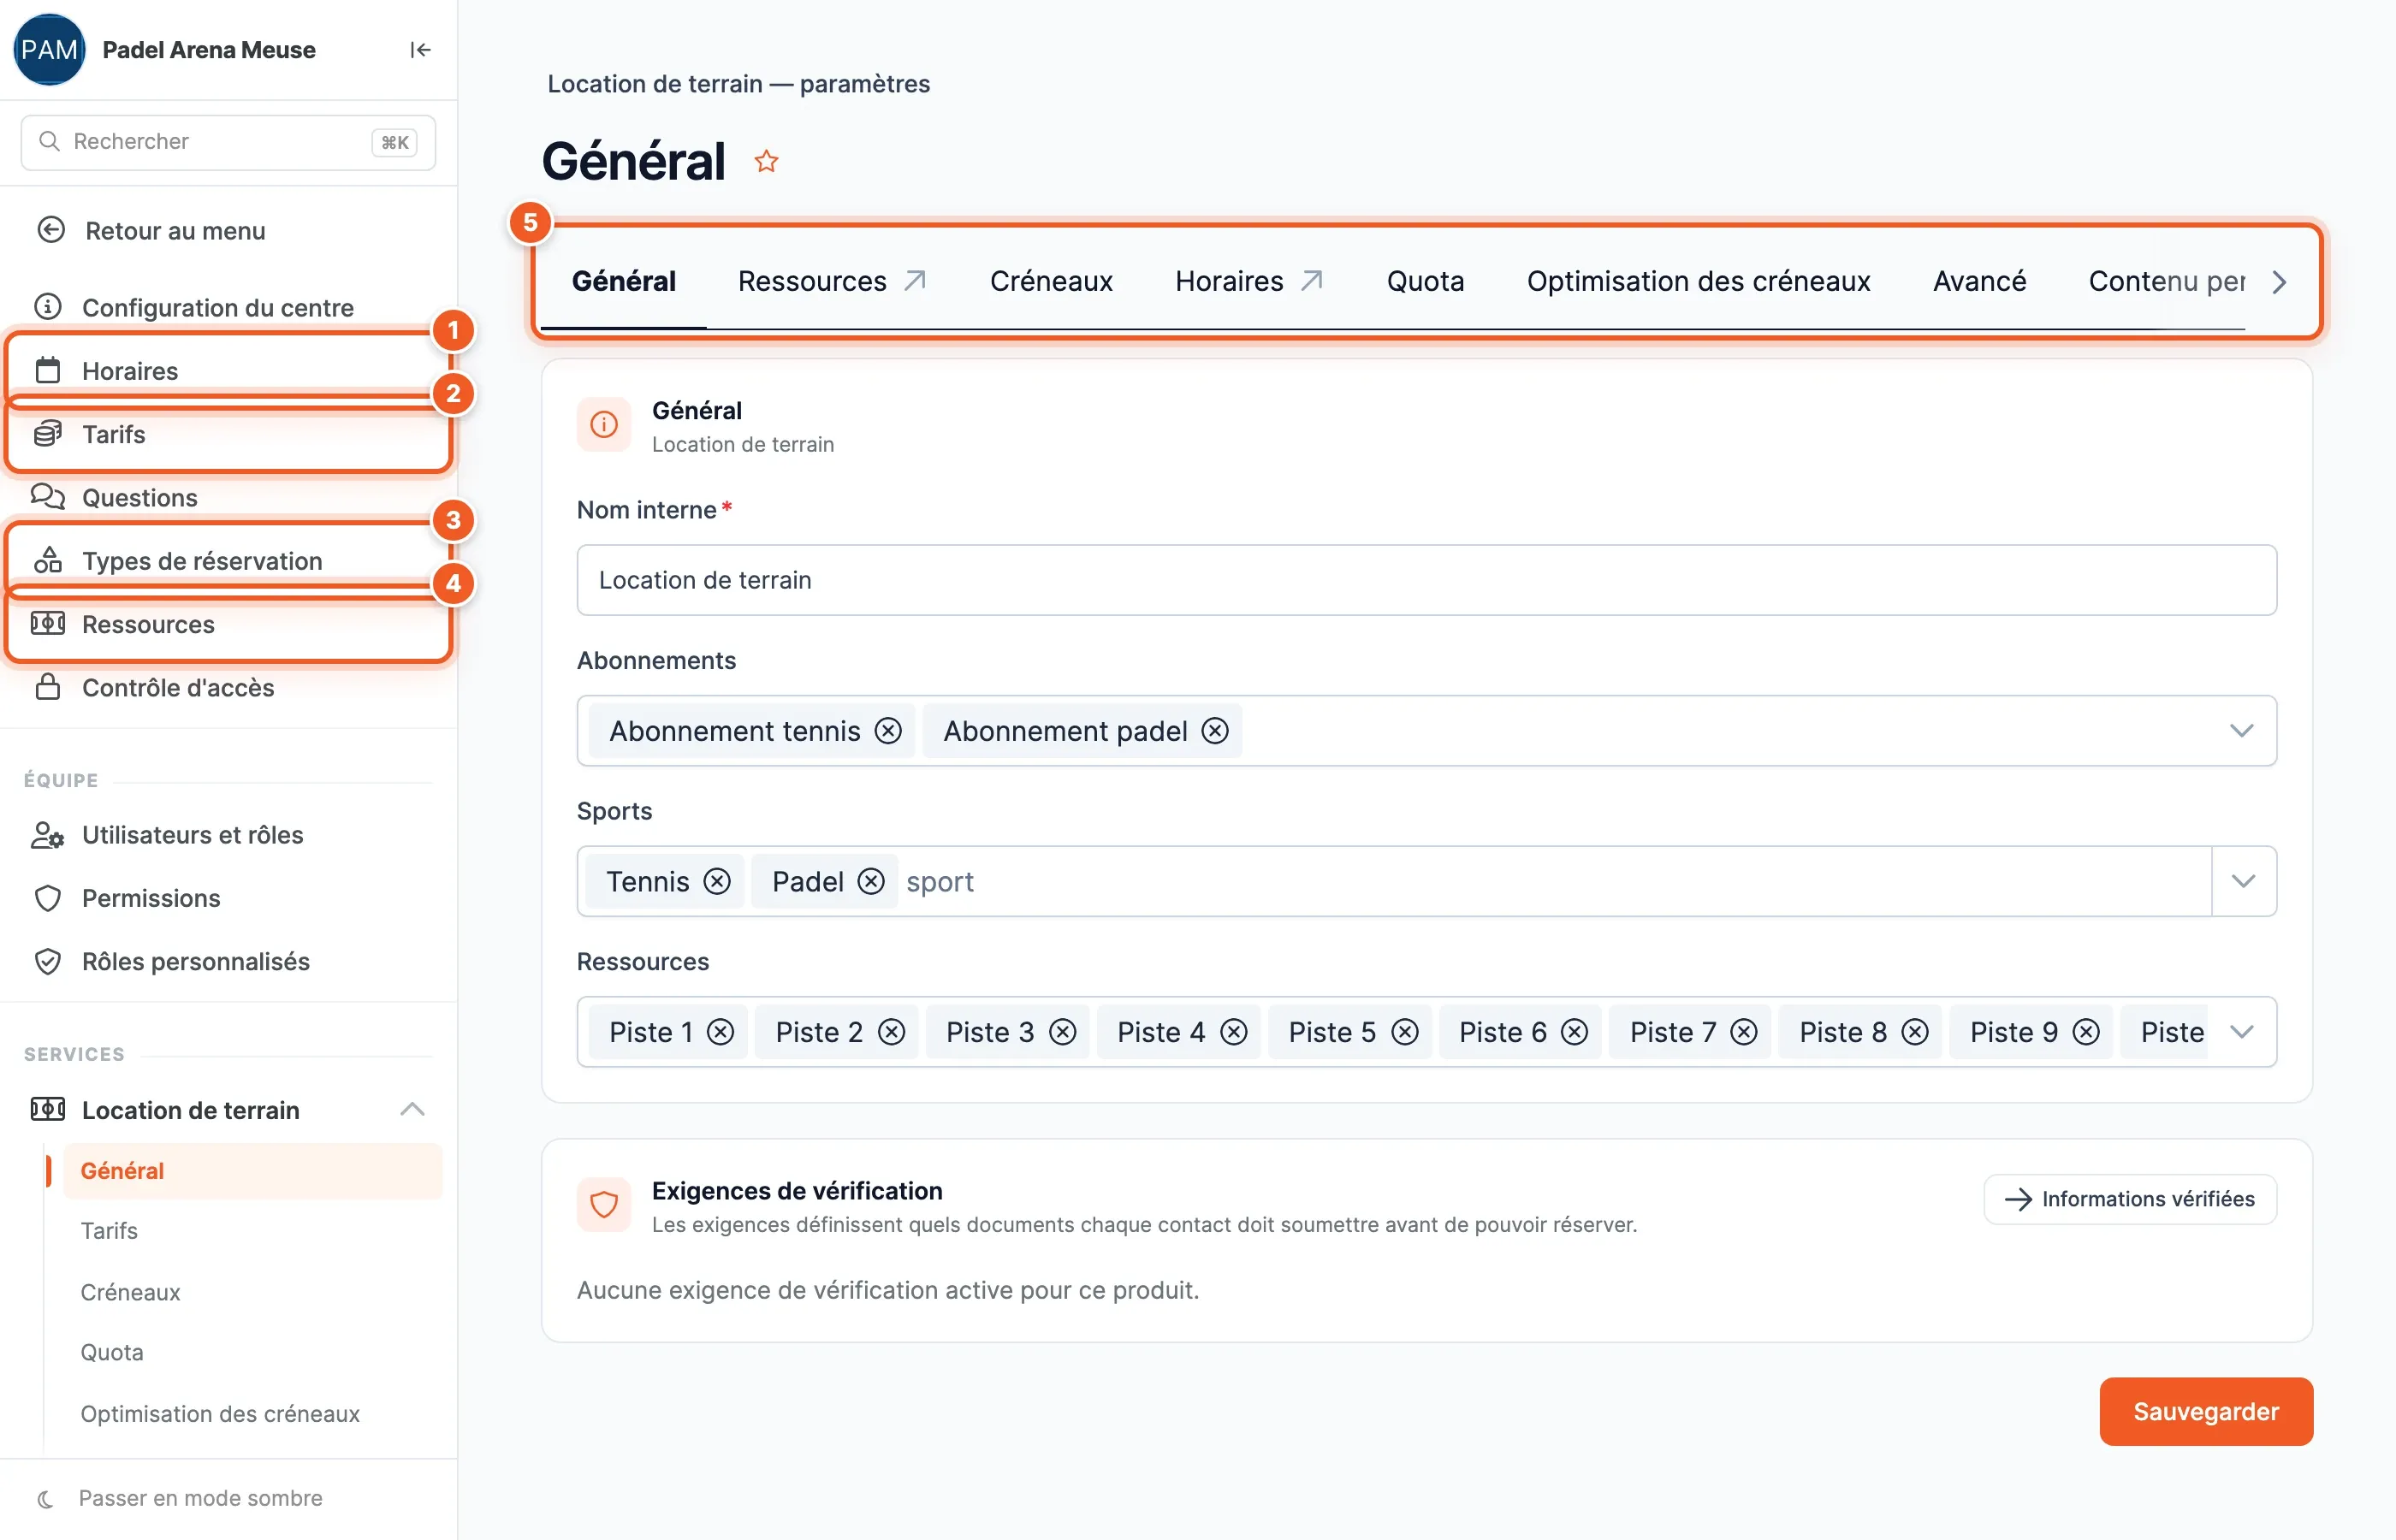
Task: Collapse the Location de terrain section
Action: point(412,1109)
